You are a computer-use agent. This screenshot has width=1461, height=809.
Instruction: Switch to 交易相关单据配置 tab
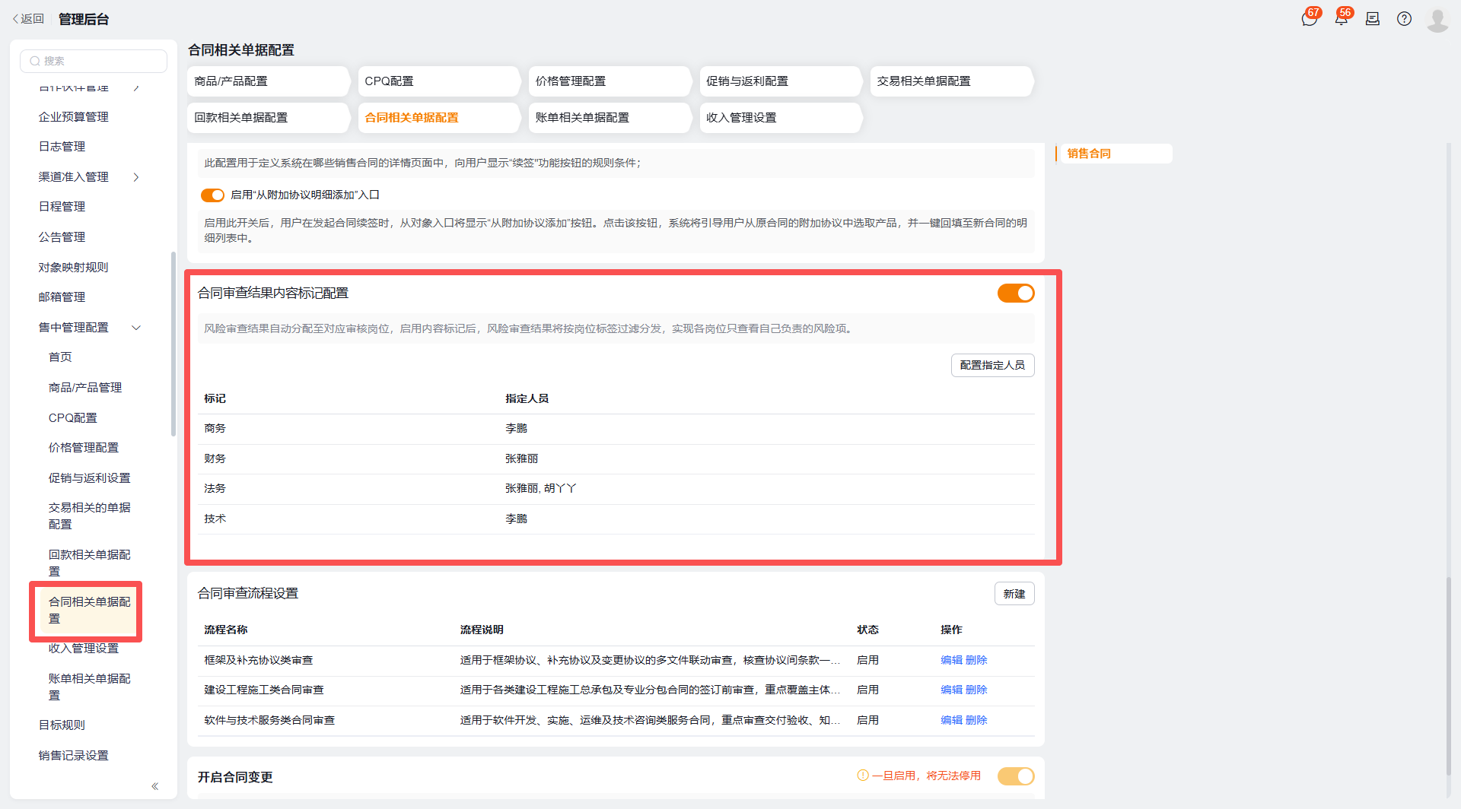pyautogui.click(x=951, y=81)
